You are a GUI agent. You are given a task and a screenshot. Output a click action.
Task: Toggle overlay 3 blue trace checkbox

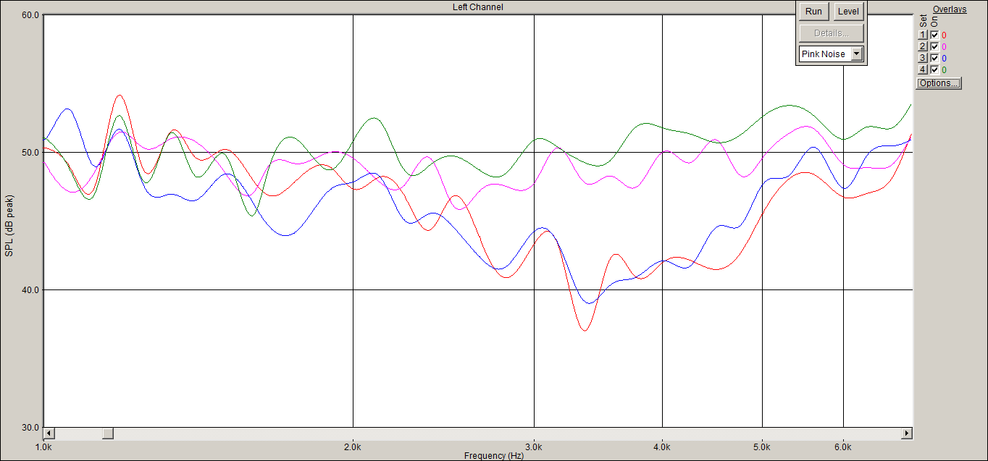[934, 58]
